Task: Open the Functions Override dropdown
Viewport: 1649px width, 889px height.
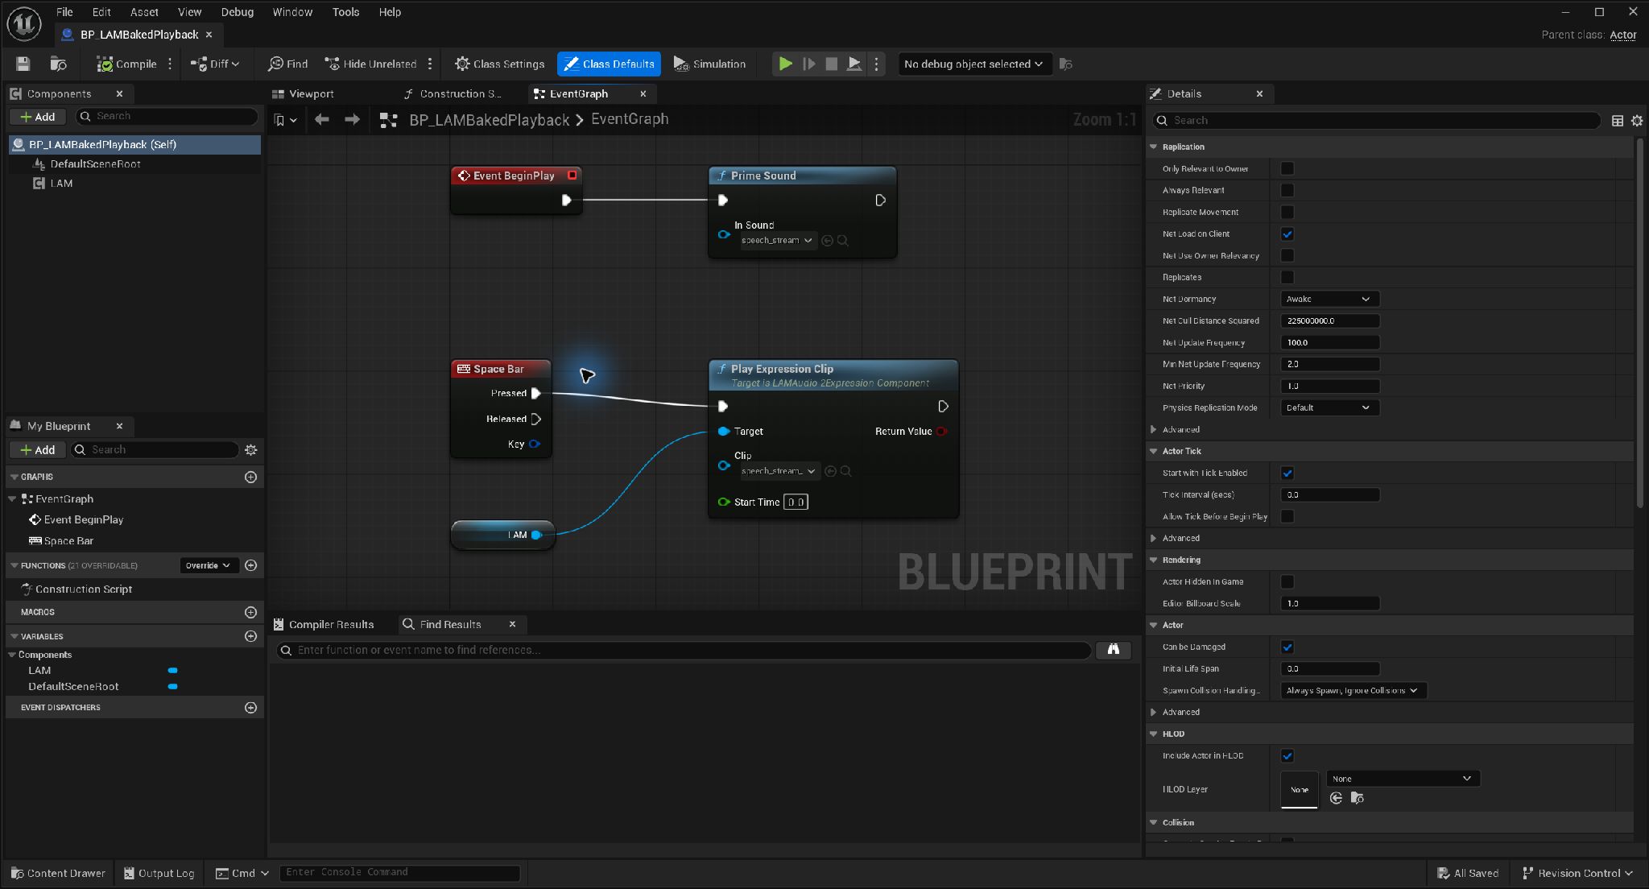Action: [x=208, y=565]
